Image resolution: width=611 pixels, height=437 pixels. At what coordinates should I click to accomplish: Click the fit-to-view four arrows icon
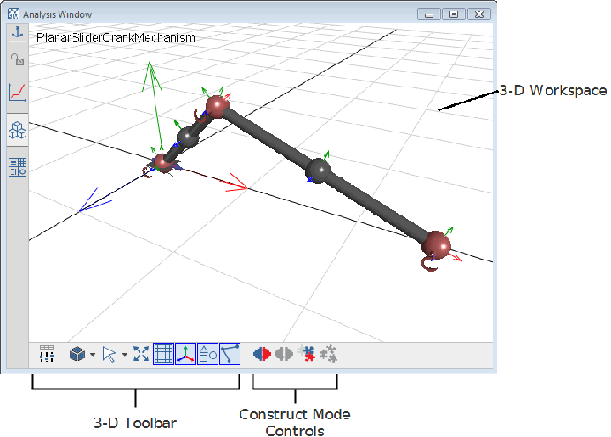141,354
